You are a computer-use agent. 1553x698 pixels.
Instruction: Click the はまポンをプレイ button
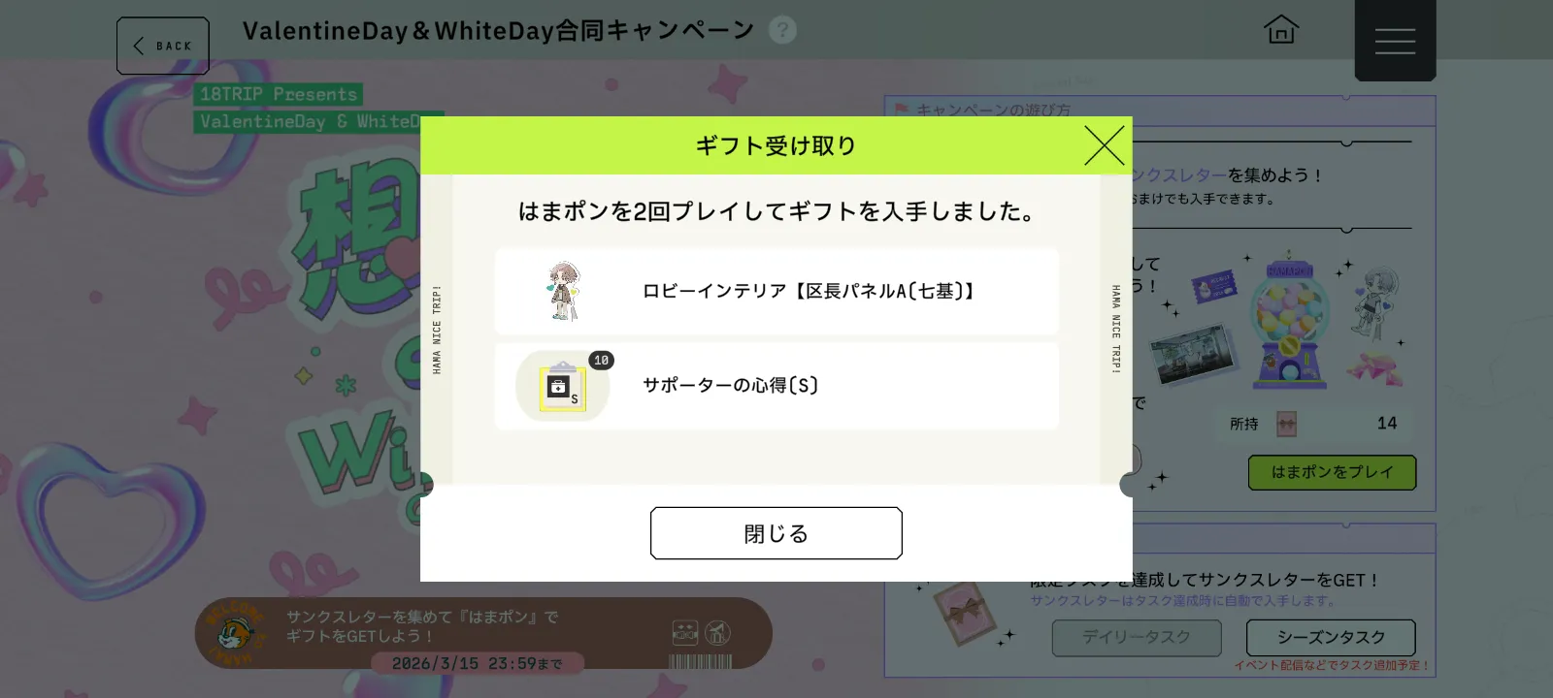click(x=1332, y=472)
